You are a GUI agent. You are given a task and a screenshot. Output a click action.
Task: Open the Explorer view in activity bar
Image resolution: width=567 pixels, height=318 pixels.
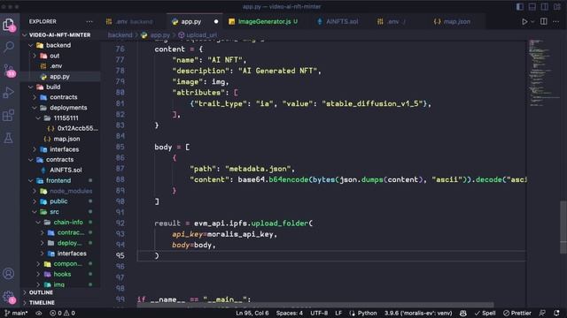point(8,24)
